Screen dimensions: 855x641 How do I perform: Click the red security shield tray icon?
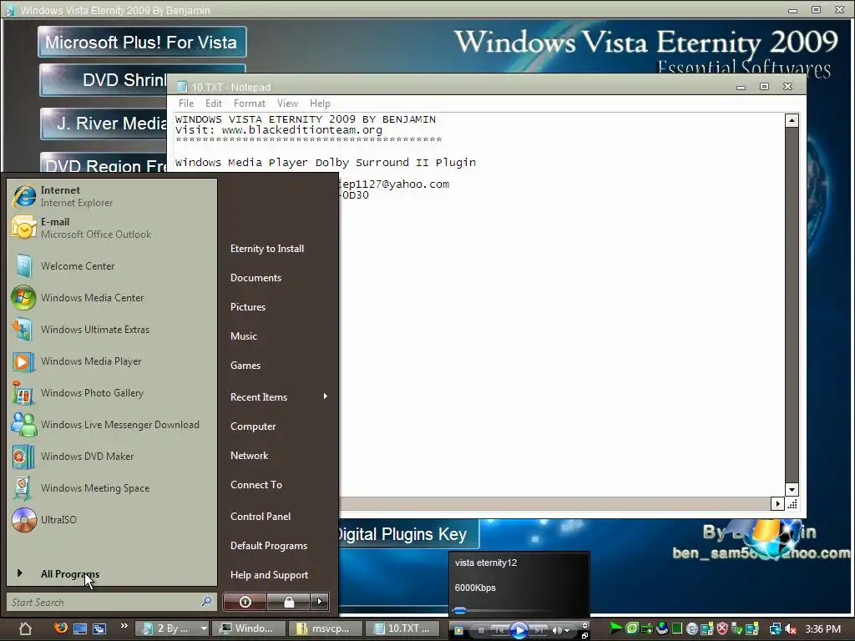722,629
